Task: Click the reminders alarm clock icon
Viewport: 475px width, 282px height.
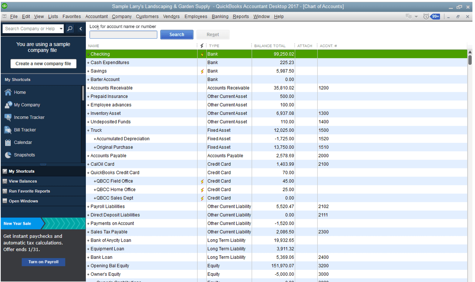Action: (x=426, y=17)
